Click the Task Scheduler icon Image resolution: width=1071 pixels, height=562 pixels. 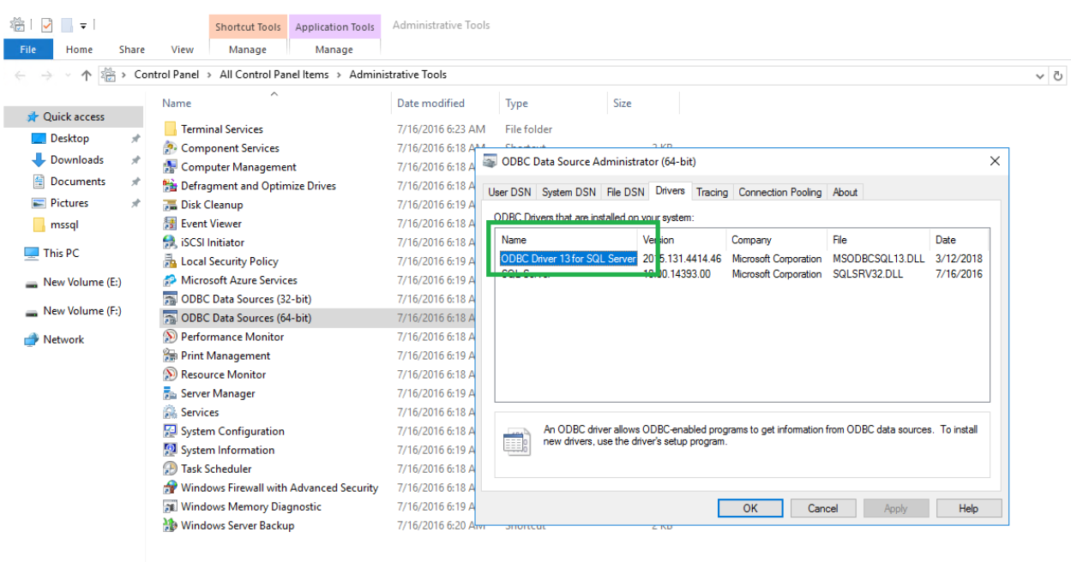pyautogui.click(x=170, y=469)
